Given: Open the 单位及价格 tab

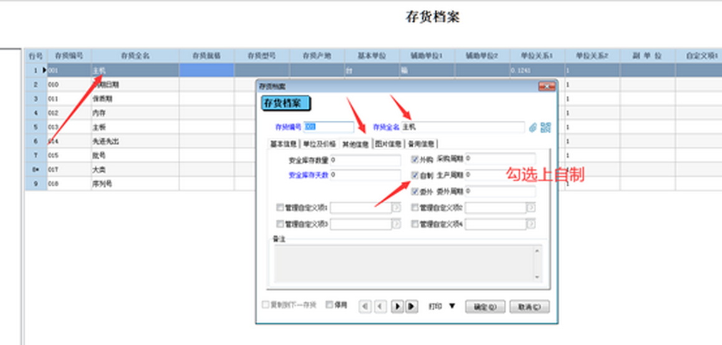Looking at the screenshot, I should pos(319,144).
